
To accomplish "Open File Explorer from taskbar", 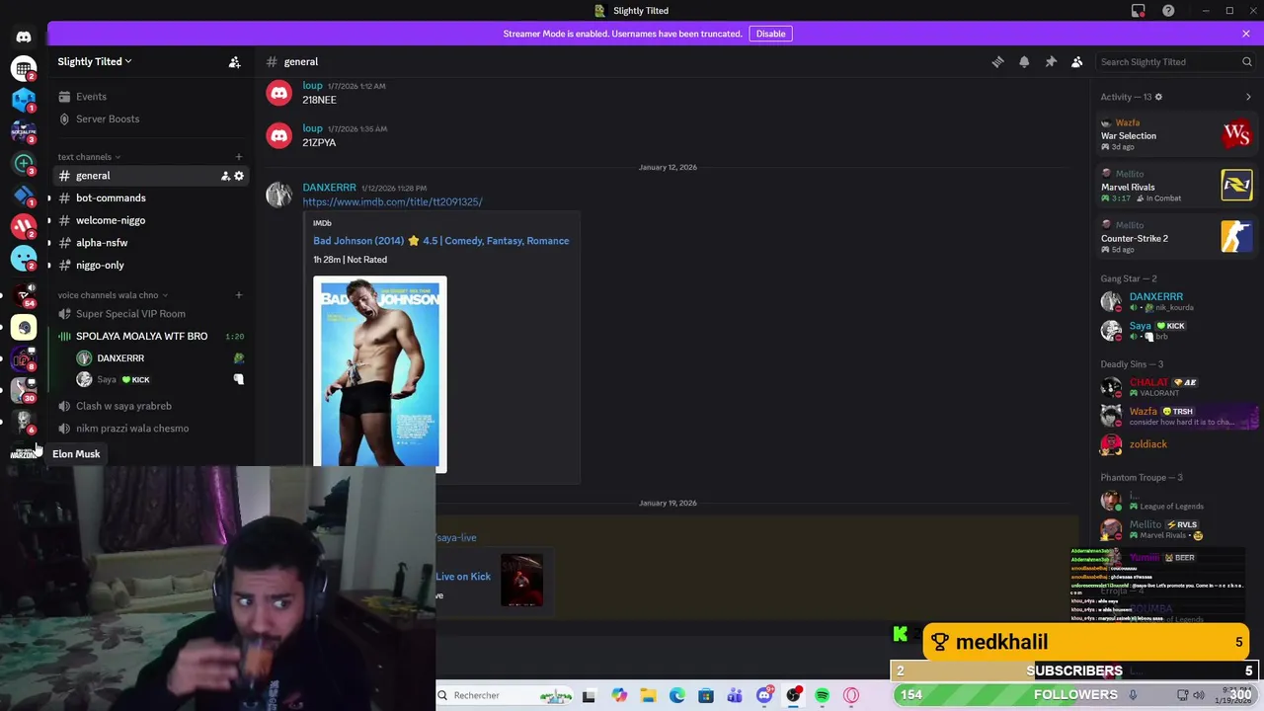I will click(648, 695).
